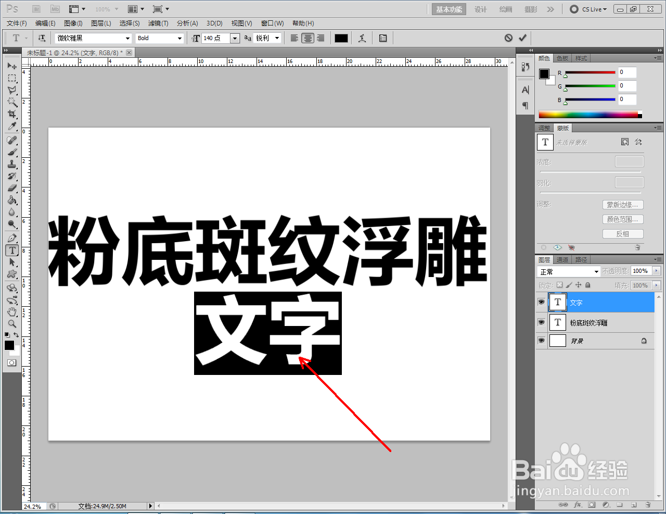Click the 蒙版边缘... button

tap(623, 205)
